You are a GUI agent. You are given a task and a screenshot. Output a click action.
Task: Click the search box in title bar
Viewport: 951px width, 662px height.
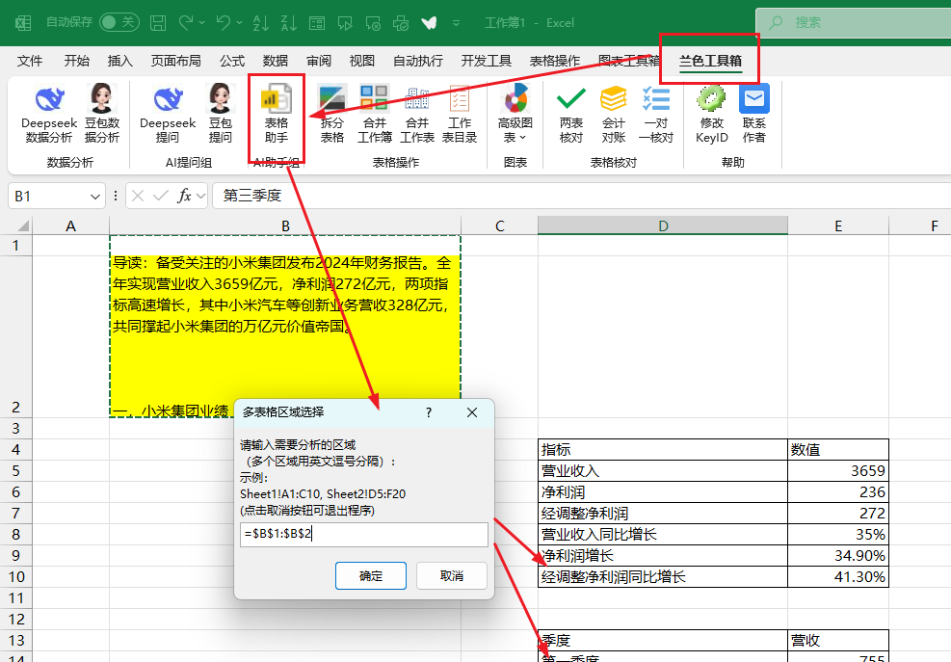click(853, 23)
